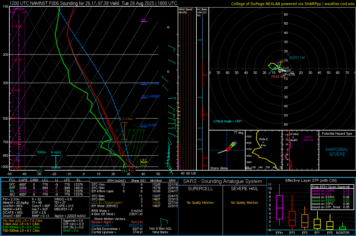Click 'No Quality Matches' under SUPERCELL
Image resolution: width=356 pixels, height=236 pixels.
click(x=200, y=203)
